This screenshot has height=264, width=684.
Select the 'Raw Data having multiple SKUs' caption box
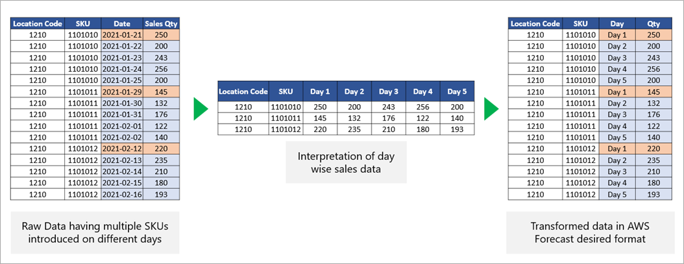95,232
